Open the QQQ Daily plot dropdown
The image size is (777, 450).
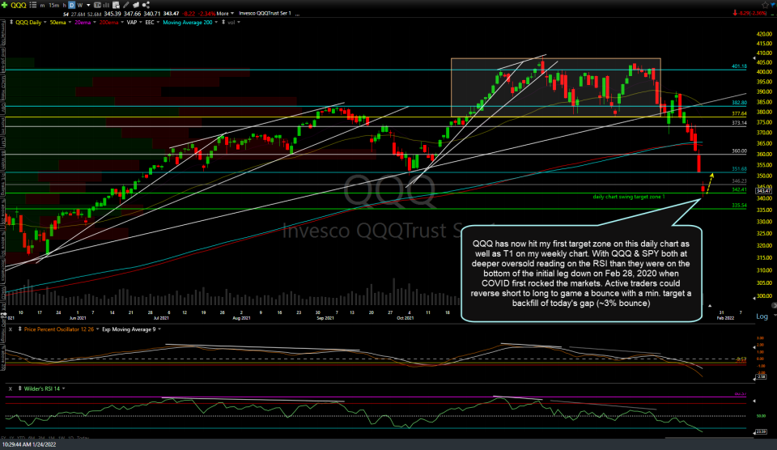[x=45, y=23]
